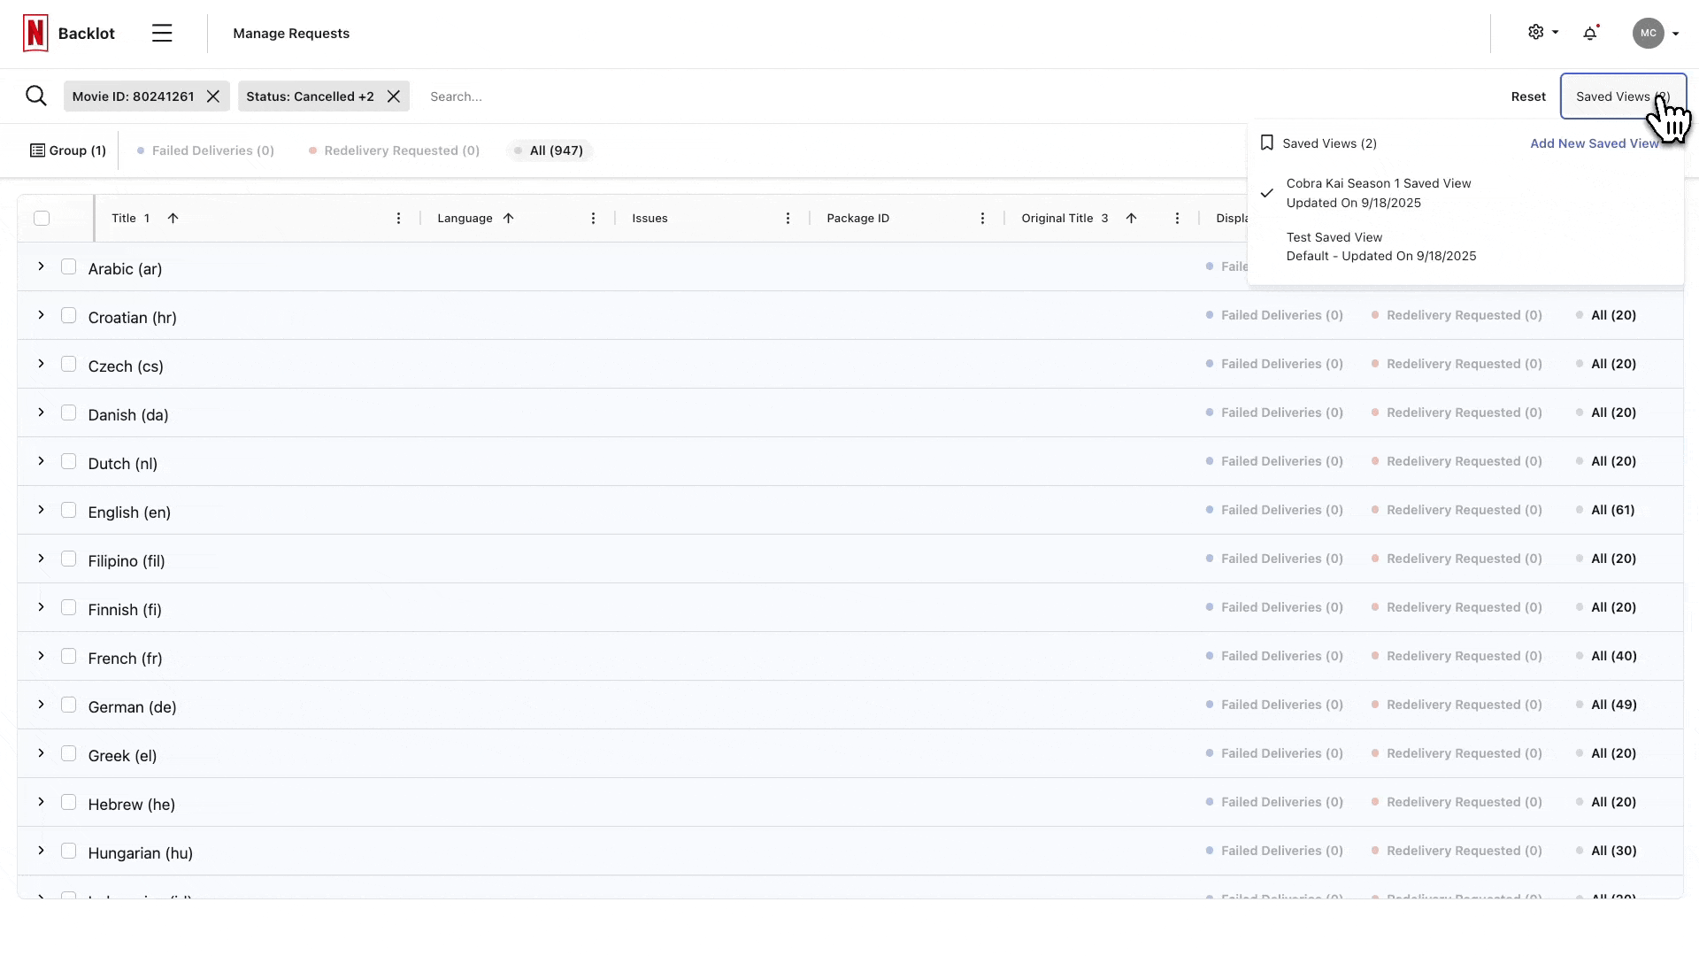The height and width of the screenshot is (956, 1699).
Task: Toggle the select-all header checkbox
Action: pyautogui.click(x=42, y=219)
